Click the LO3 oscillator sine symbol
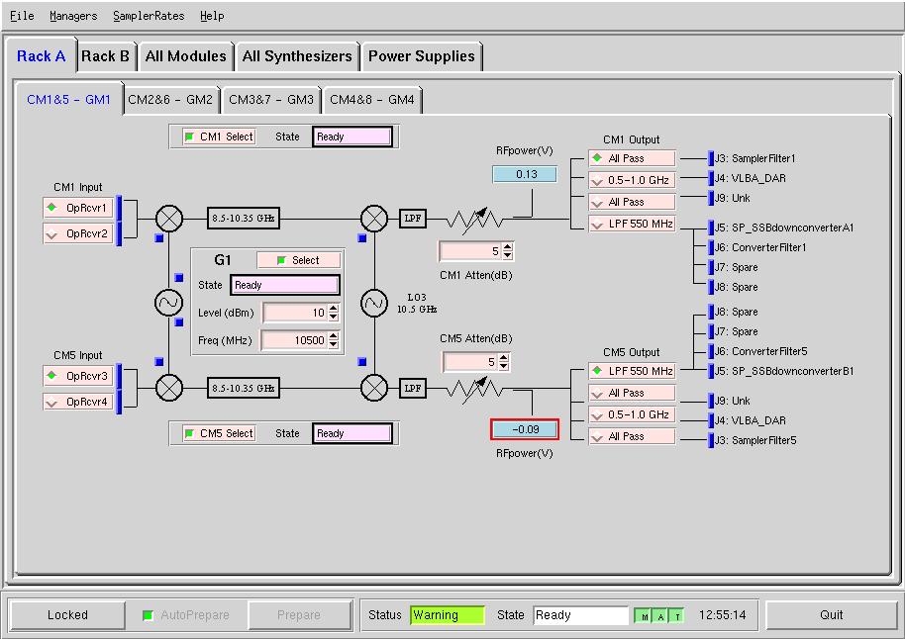 (x=374, y=303)
